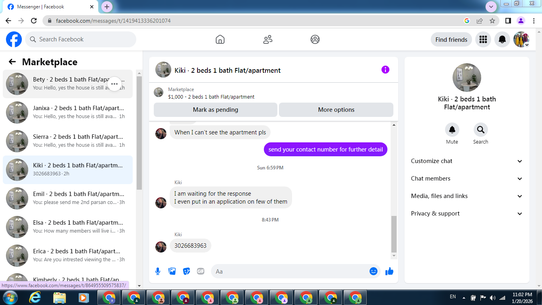
Task: Open the emoji picker in message box
Action: 374,271
